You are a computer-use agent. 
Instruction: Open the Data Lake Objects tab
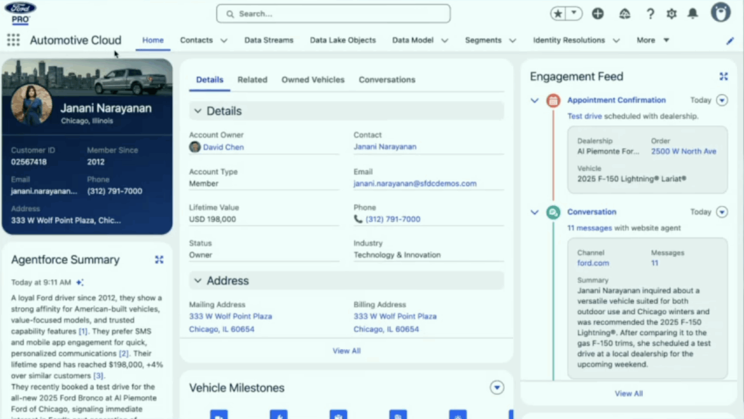tap(343, 40)
